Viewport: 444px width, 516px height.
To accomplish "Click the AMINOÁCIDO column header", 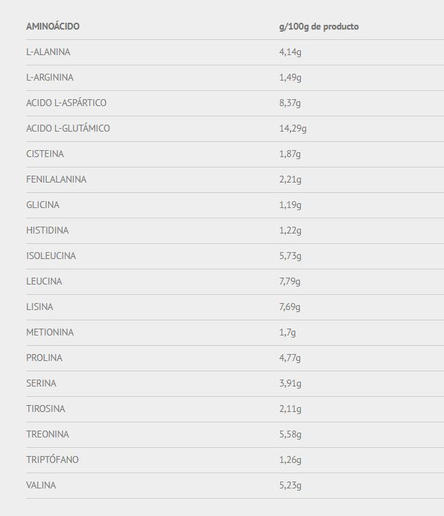I will (52, 26).
